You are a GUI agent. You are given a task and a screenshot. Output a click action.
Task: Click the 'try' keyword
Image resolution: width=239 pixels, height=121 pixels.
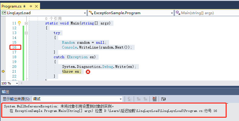[x=57, y=33]
